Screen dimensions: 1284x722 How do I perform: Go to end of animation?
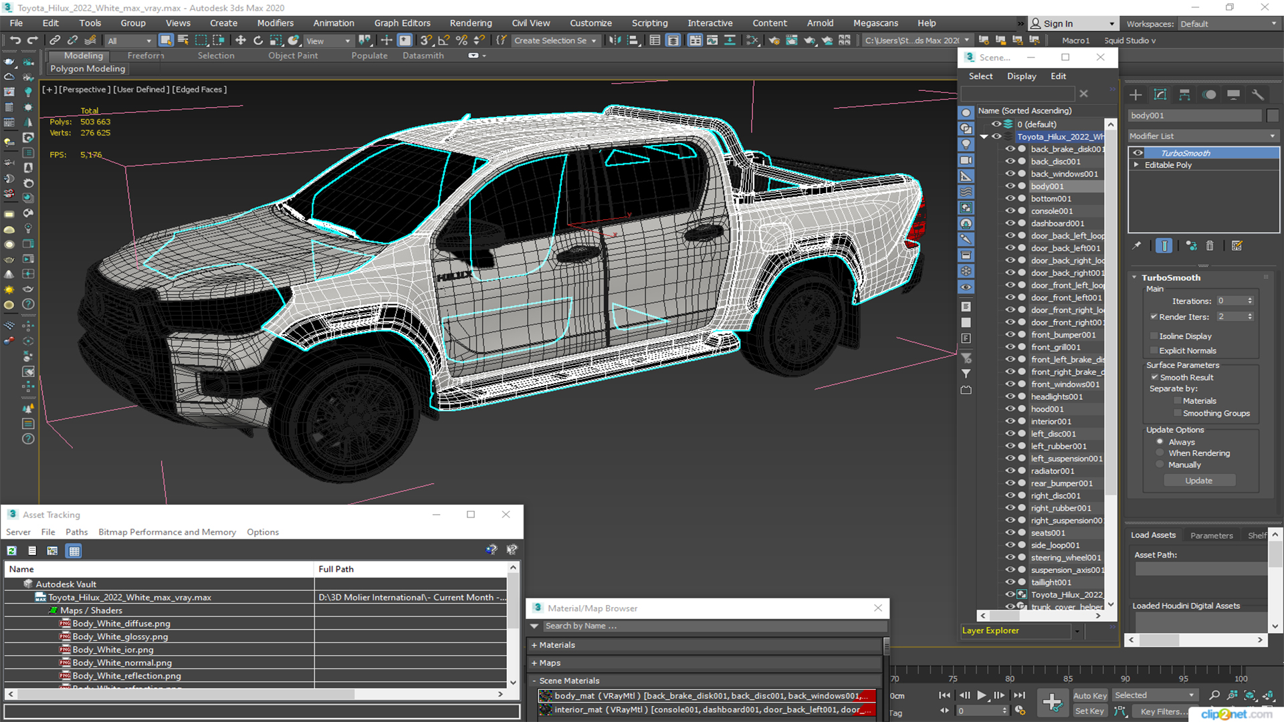[1019, 695]
